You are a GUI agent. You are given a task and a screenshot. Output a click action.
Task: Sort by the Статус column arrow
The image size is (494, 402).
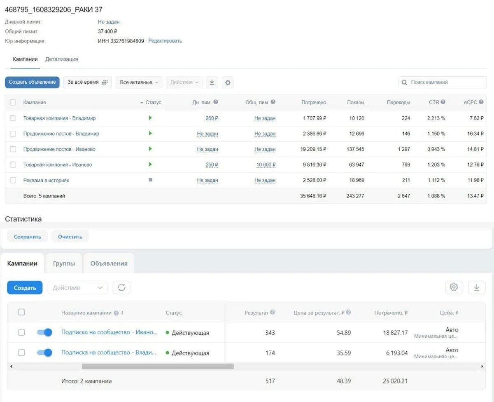142,103
